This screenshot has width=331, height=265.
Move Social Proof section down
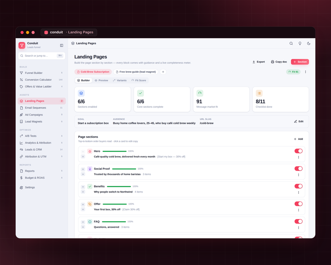(83, 174)
